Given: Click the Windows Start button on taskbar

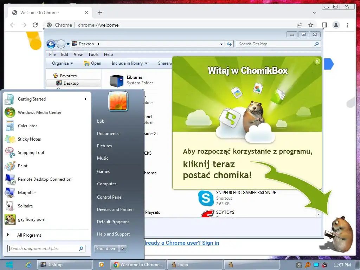Looking at the screenshot, I should [9, 265].
